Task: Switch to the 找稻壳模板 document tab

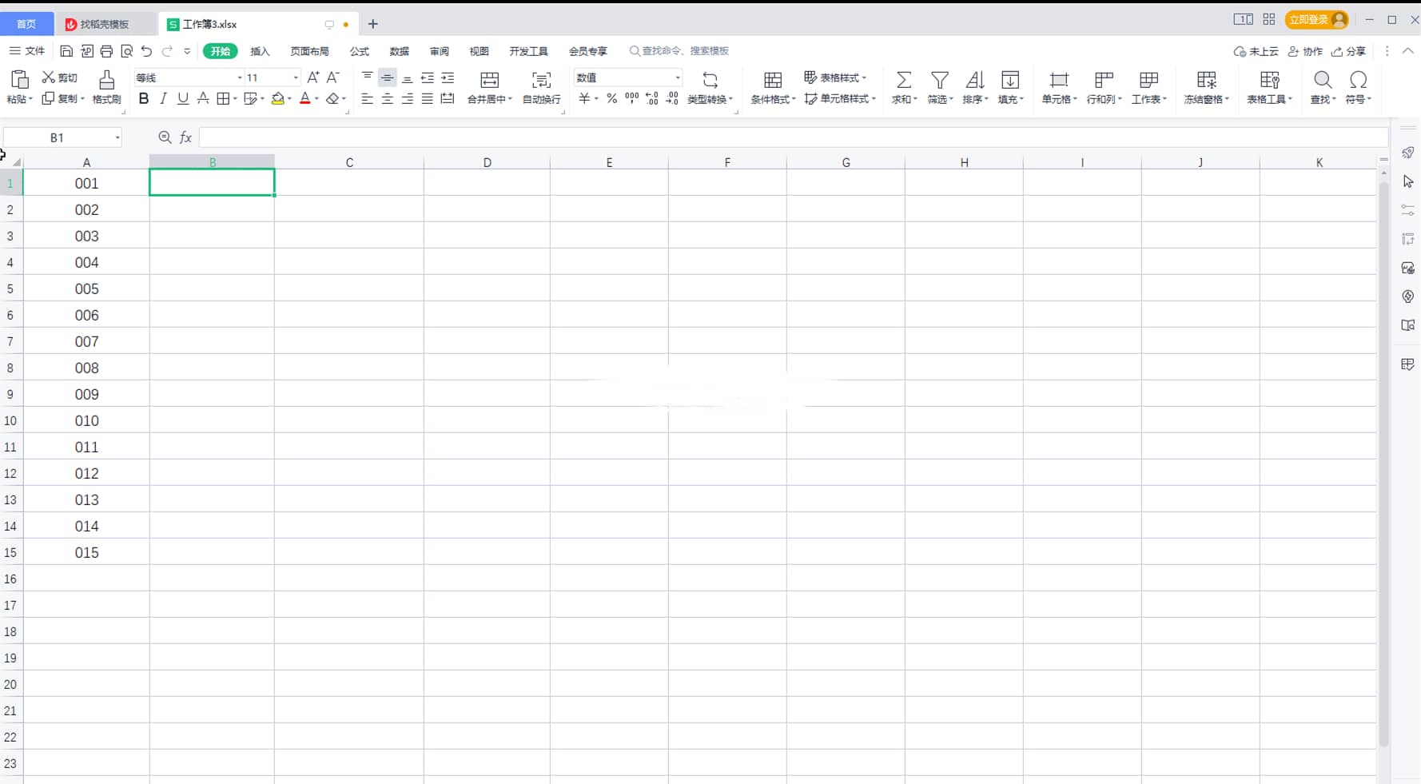Action: pyautogui.click(x=105, y=24)
